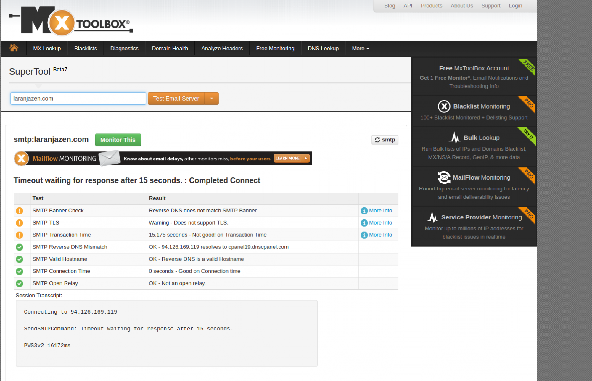Click Test Email Server button
592x381 pixels.
coord(176,98)
